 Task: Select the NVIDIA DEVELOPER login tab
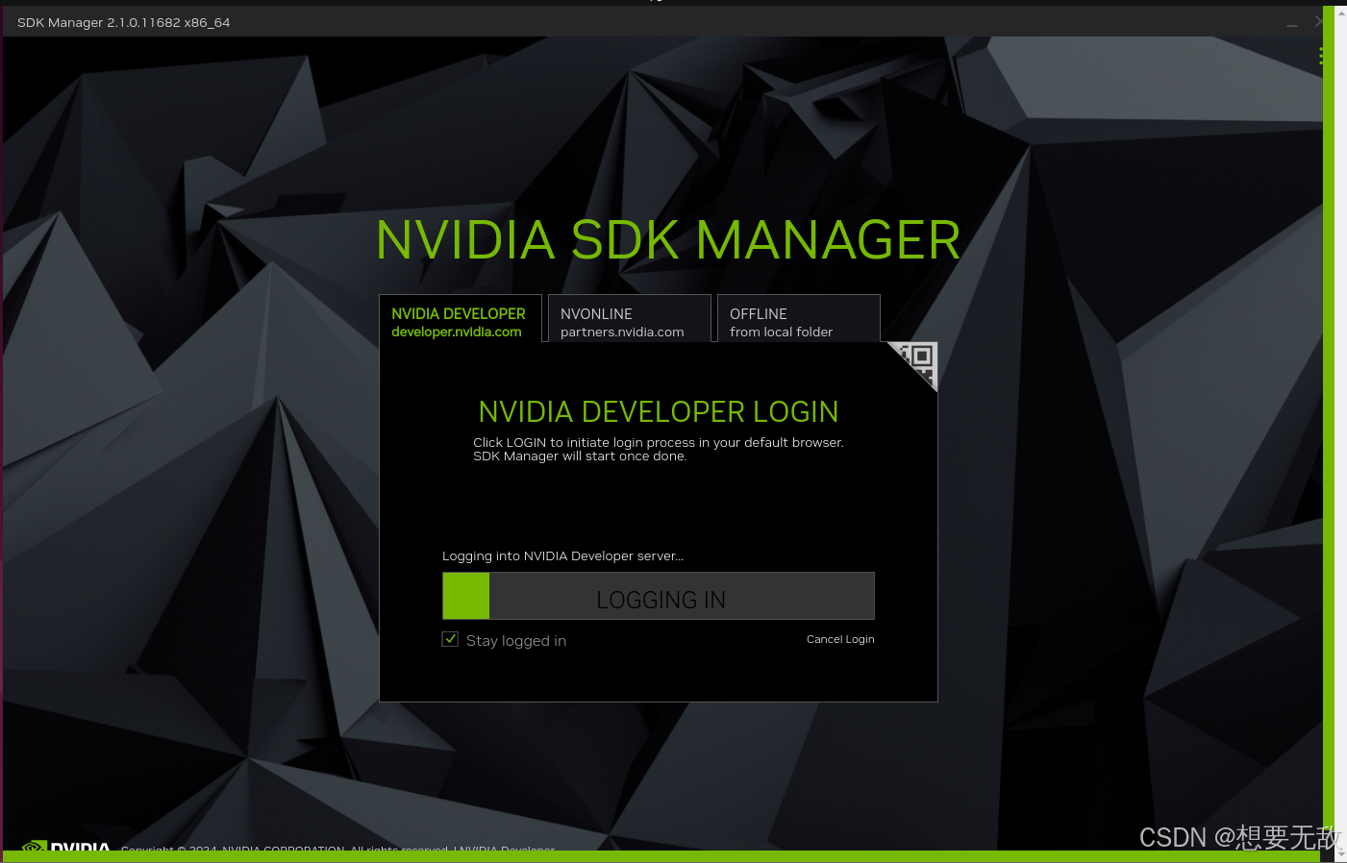point(461,318)
